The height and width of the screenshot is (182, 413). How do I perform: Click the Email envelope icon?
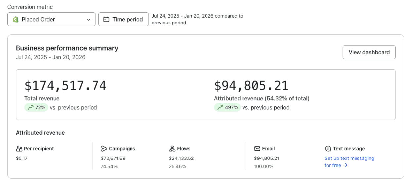pyautogui.click(x=257, y=149)
